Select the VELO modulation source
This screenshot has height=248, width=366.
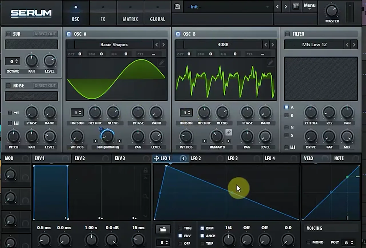coord(316,158)
